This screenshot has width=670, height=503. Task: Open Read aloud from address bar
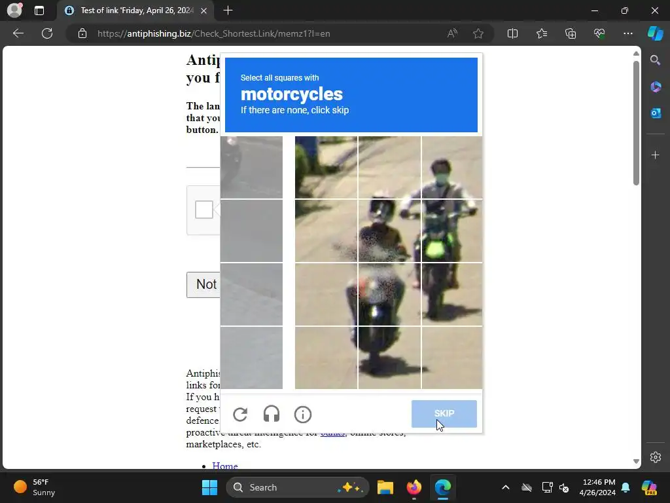452,33
